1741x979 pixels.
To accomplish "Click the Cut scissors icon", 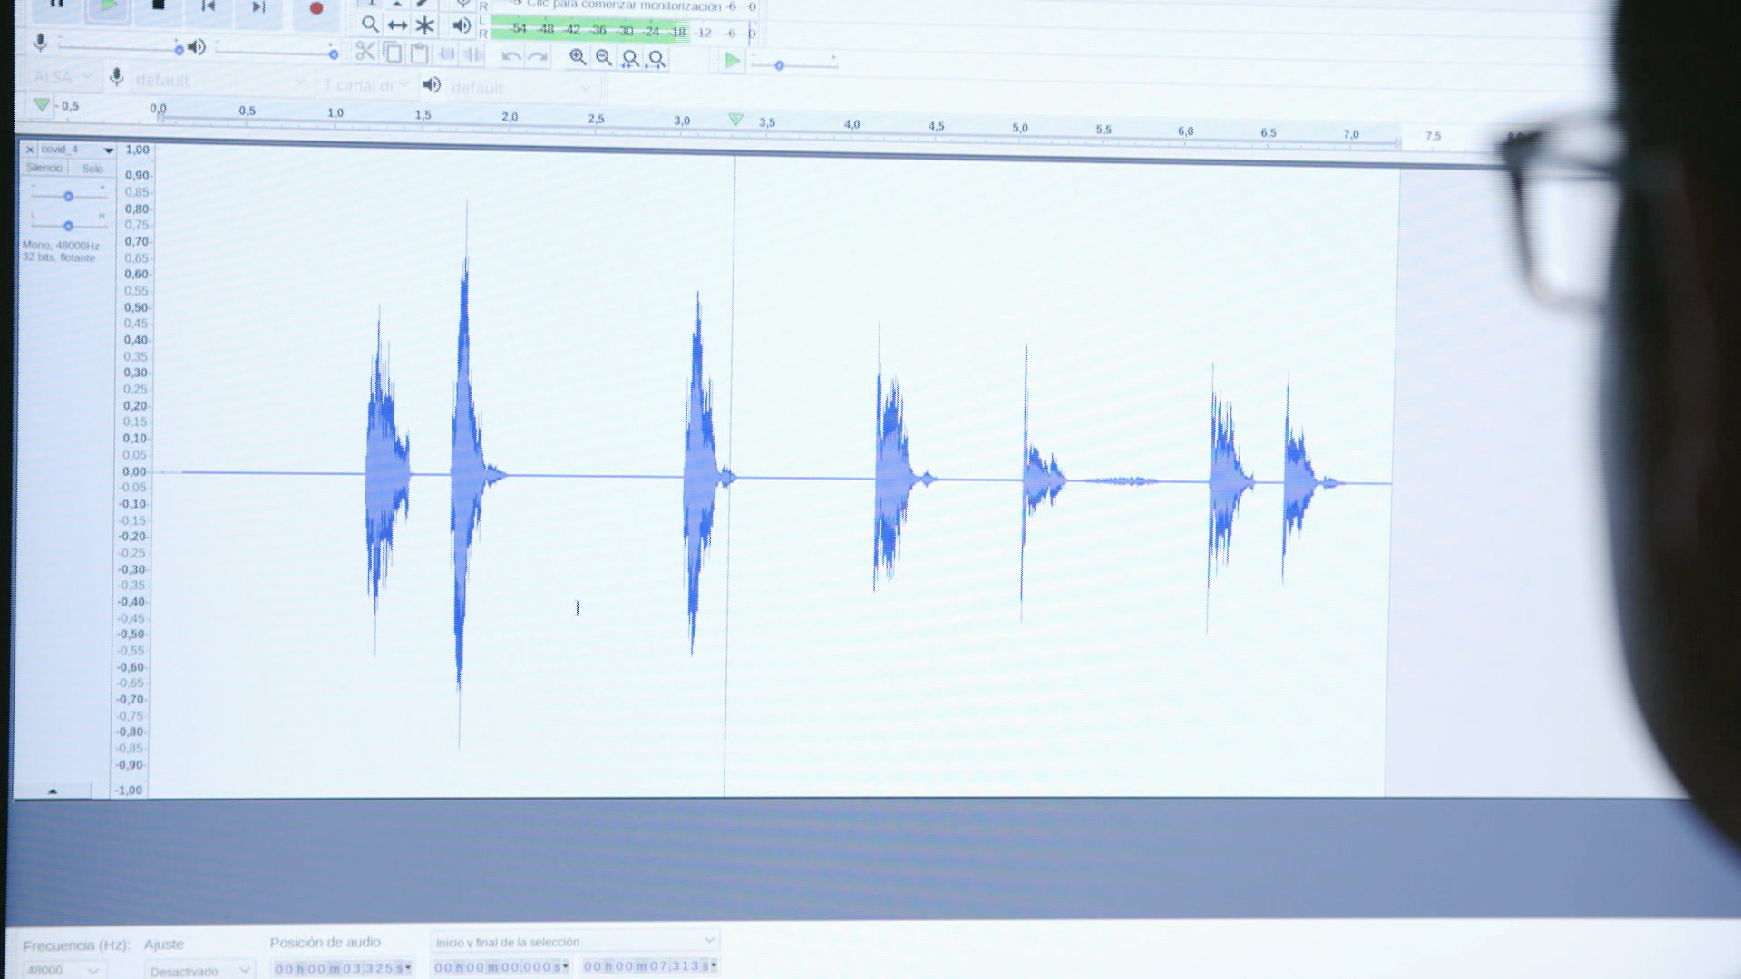I will (x=365, y=52).
